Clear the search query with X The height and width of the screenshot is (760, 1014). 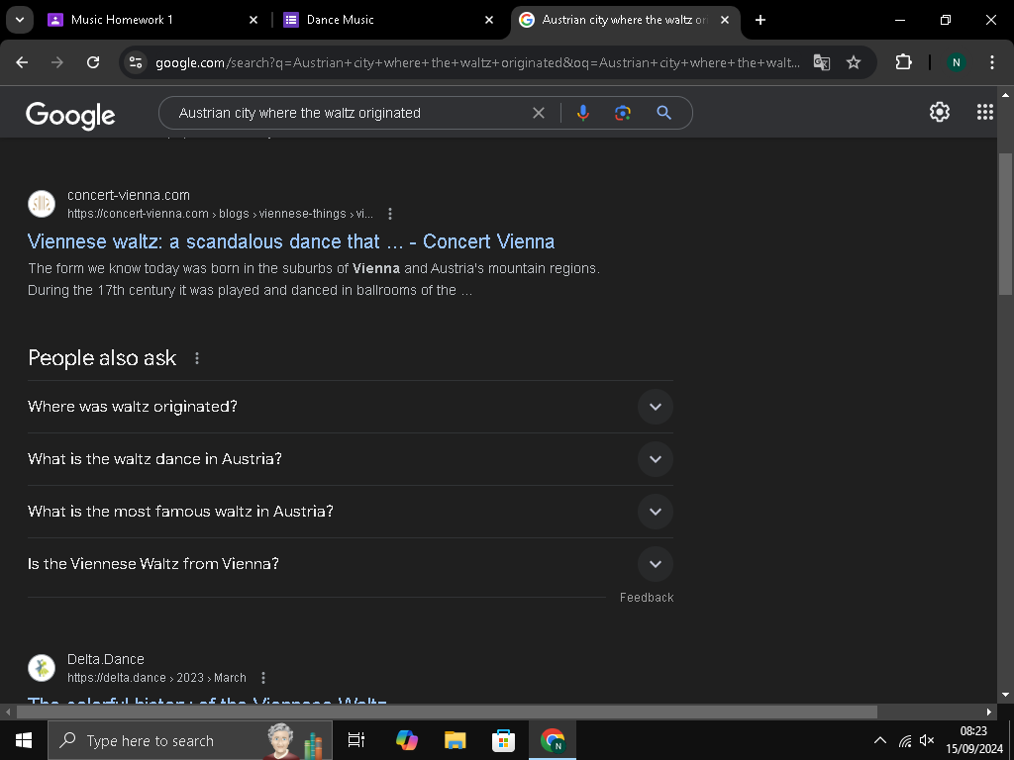(538, 113)
